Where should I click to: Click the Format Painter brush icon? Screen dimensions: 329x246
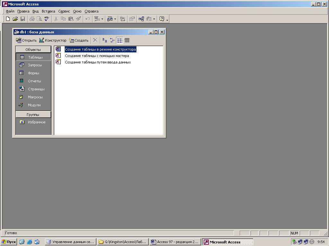tap(78, 19)
